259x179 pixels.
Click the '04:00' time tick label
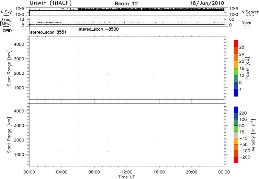point(62,172)
